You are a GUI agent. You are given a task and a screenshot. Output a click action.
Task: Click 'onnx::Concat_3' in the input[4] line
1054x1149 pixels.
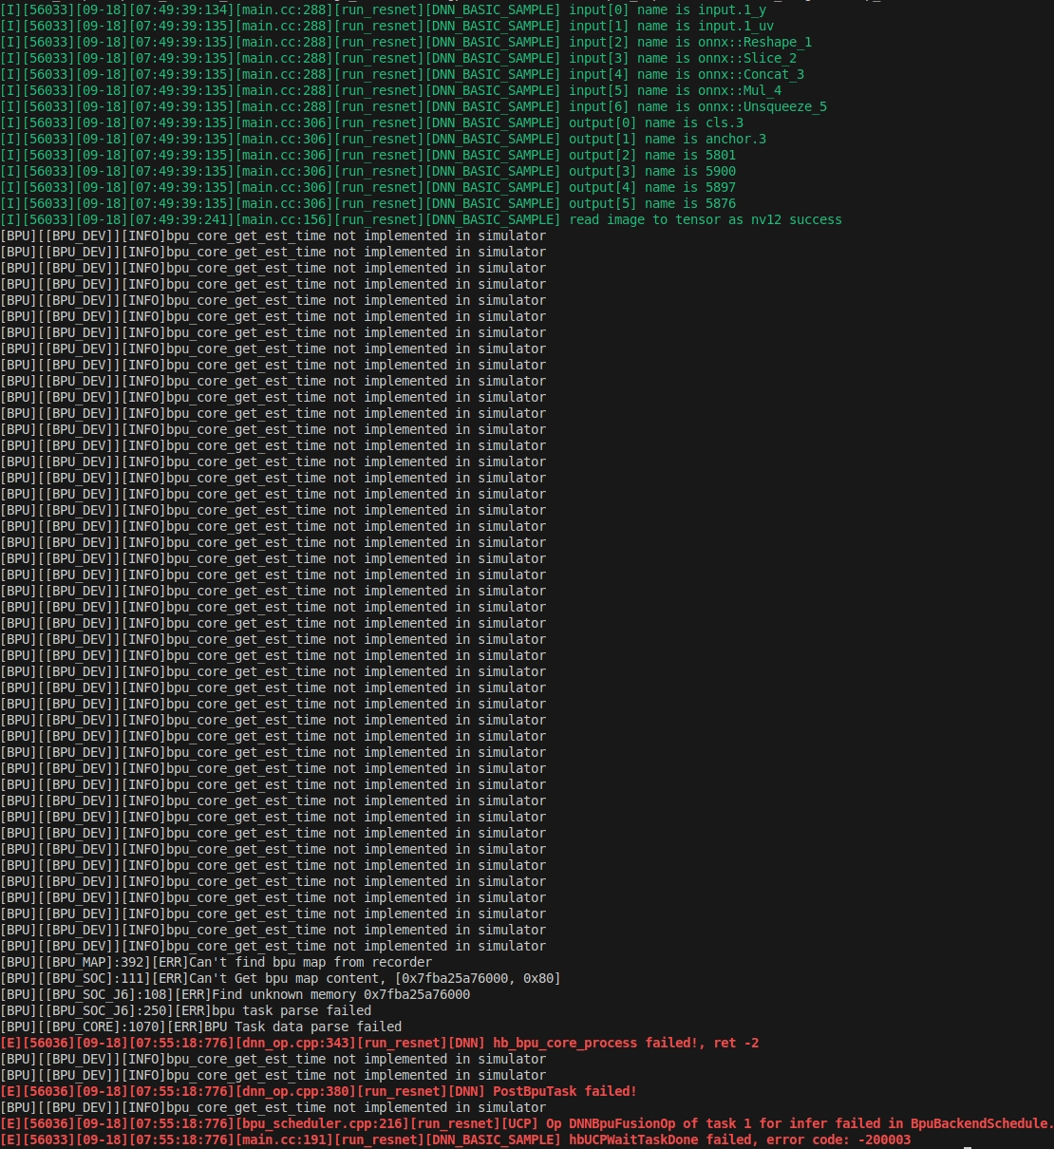(x=751, y=74)
